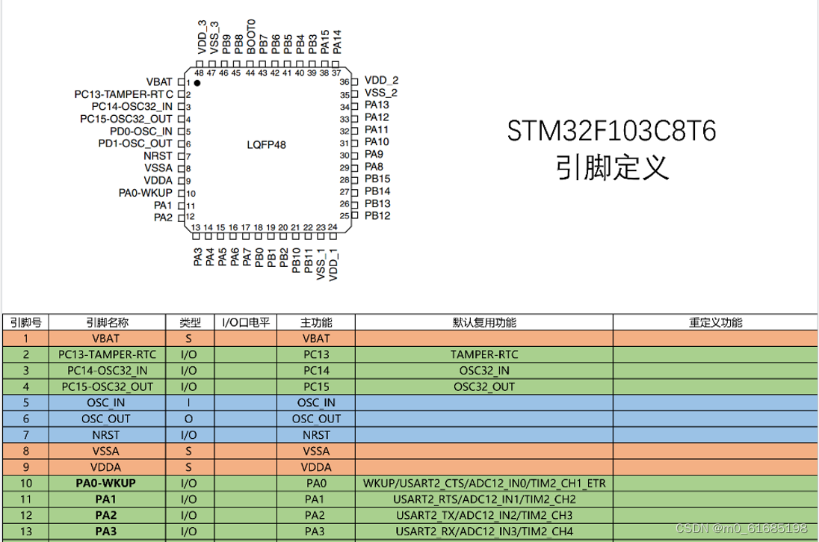Click the type cell 'O' in the OSC_OUT row
This screenshot has width=819, height=542.
point(188,419)
